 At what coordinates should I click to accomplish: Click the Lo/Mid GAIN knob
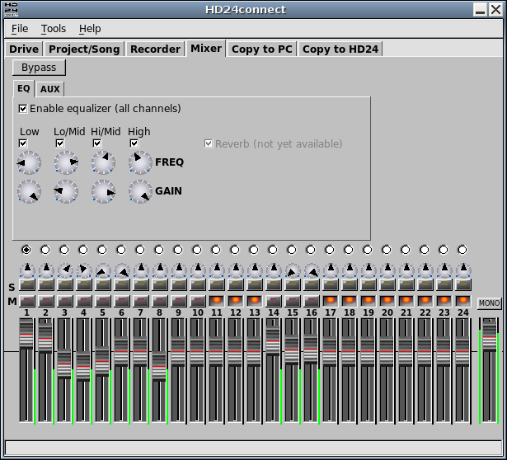66,192
